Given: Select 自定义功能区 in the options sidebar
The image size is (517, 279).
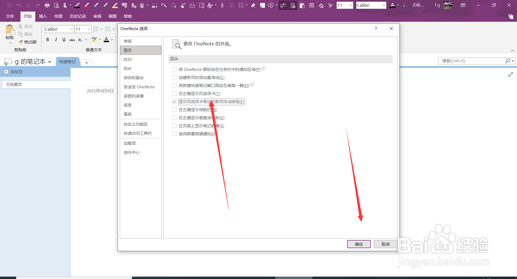Looking at the screenshot, I should 141,124.
